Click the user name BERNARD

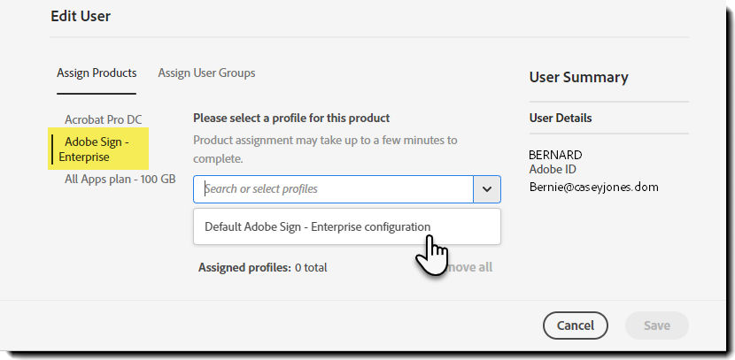click(x=555, y=155)
